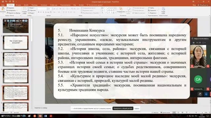This screenshot has height=118, width=211.
Task: Paste from clipboard with Вставить
Action: [3, 10]
